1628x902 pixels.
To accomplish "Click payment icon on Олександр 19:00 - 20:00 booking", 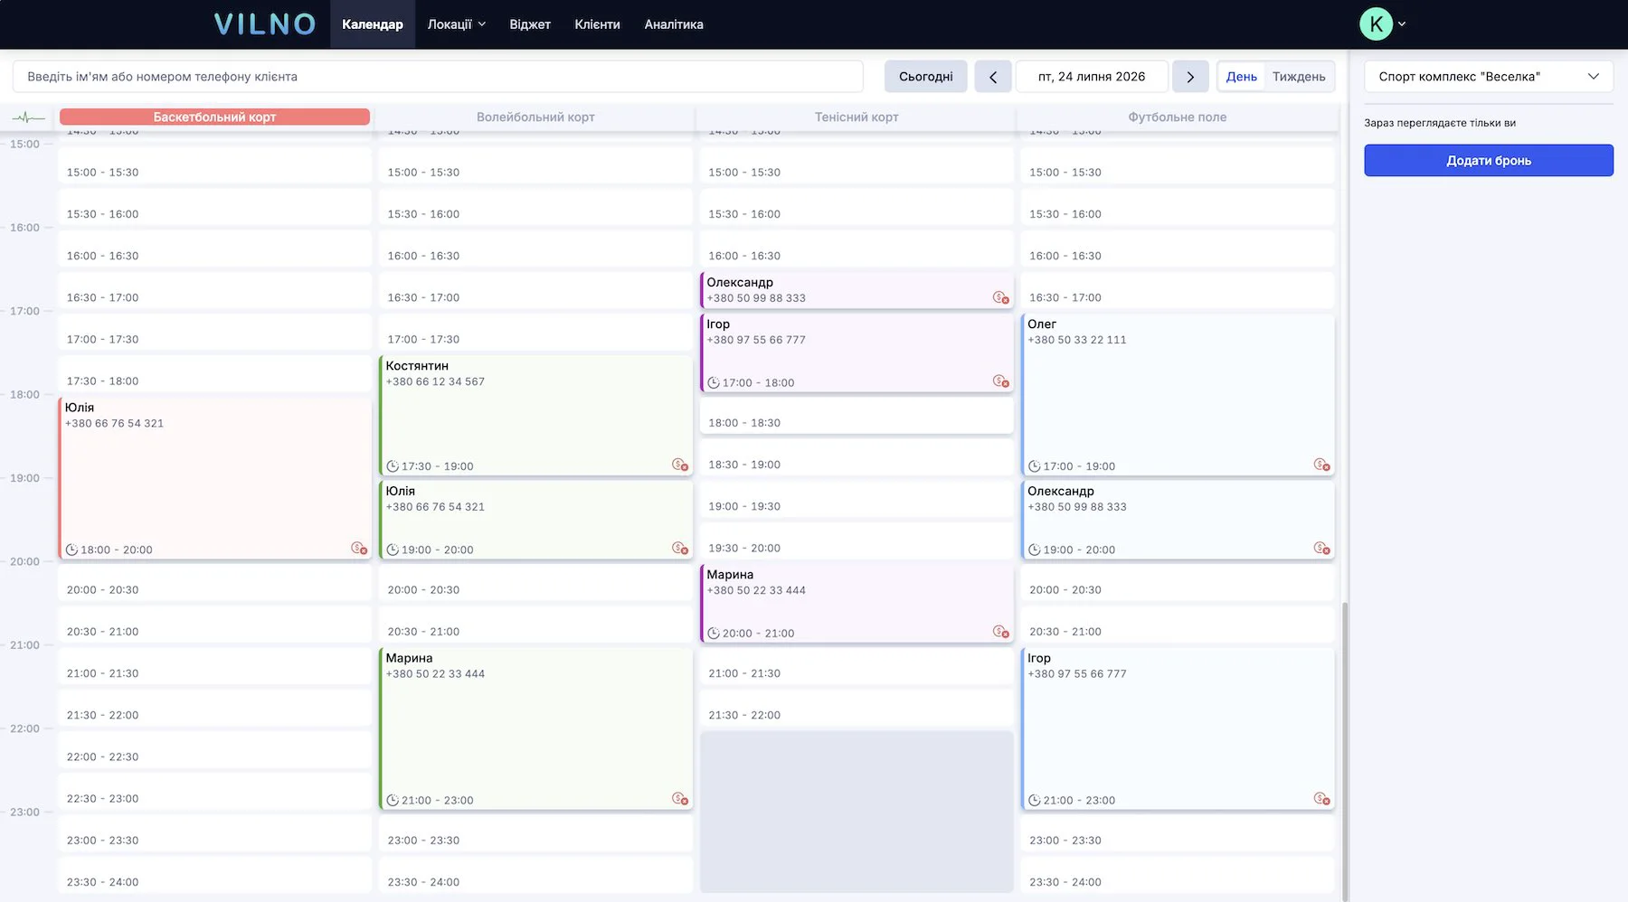I will tap(1321, 549).
